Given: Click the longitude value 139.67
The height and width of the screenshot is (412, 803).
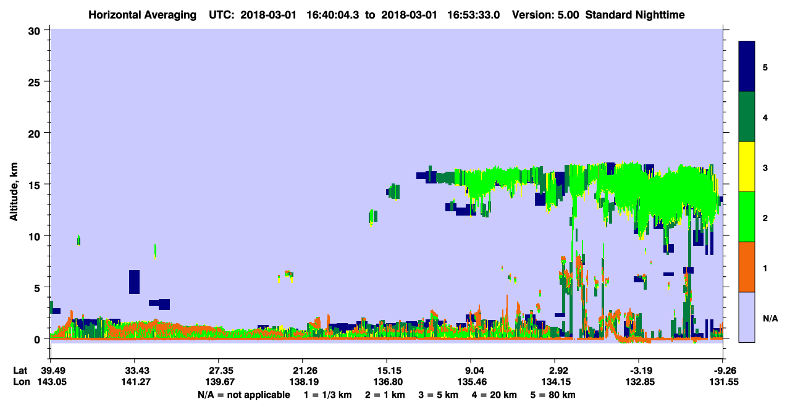Looking at the screenshot, I should coord(219,382).
